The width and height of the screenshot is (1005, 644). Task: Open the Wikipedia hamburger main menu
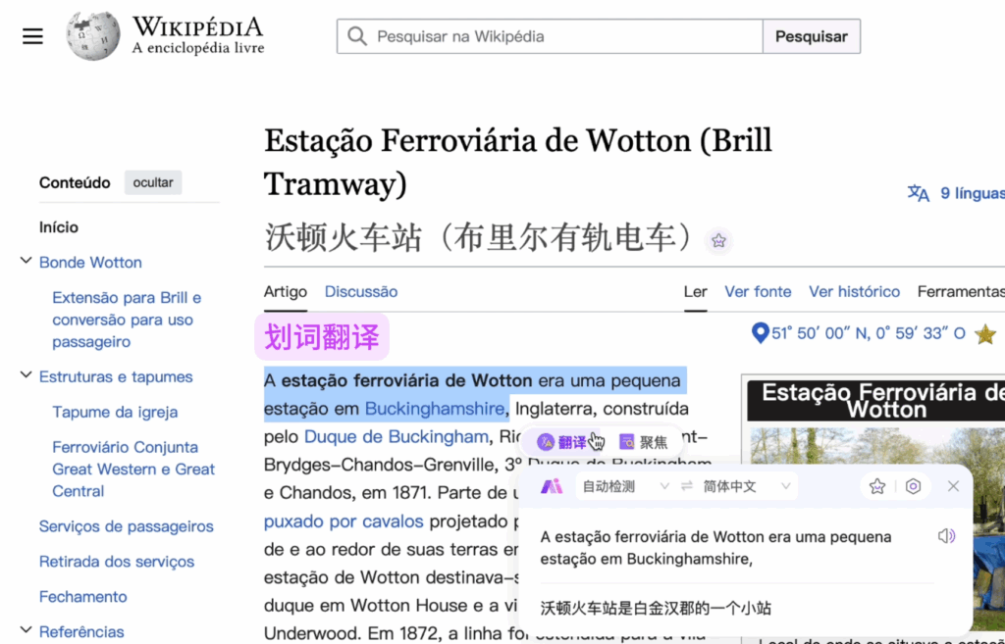[33, 36]
